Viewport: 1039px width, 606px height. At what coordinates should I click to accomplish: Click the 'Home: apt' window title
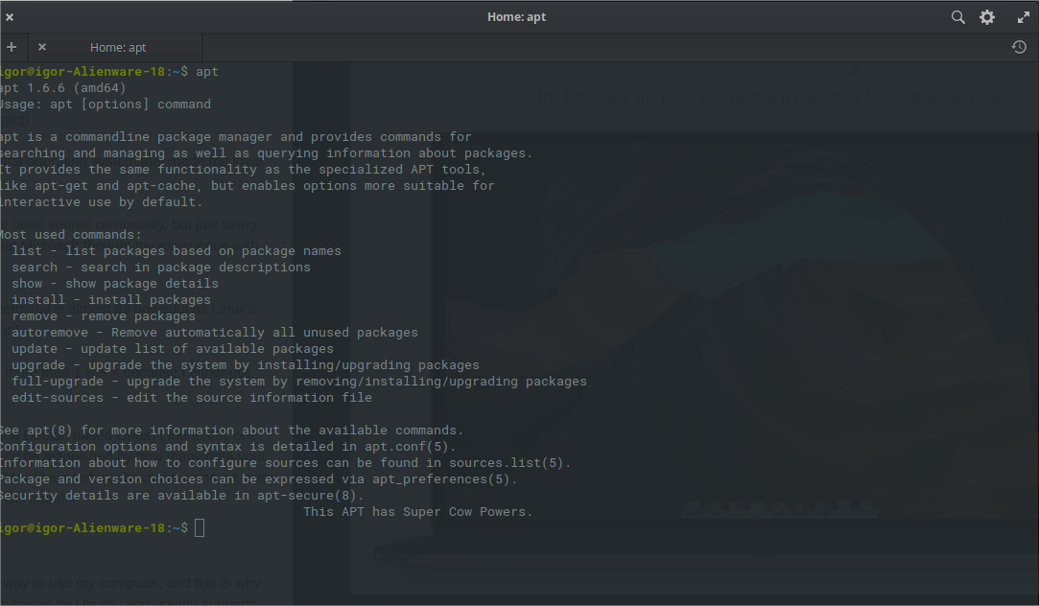click(516, 17)
